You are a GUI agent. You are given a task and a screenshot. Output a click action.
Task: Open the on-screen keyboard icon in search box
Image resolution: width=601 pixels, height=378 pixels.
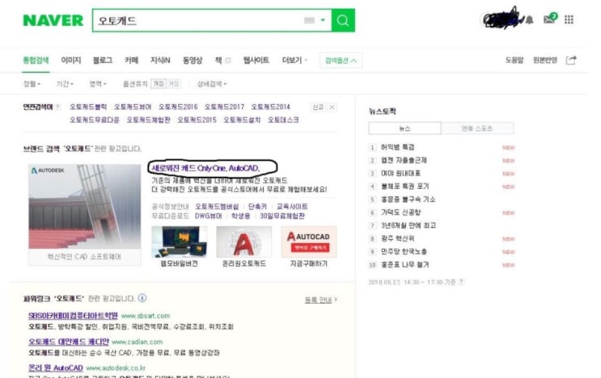click(309, 20)
